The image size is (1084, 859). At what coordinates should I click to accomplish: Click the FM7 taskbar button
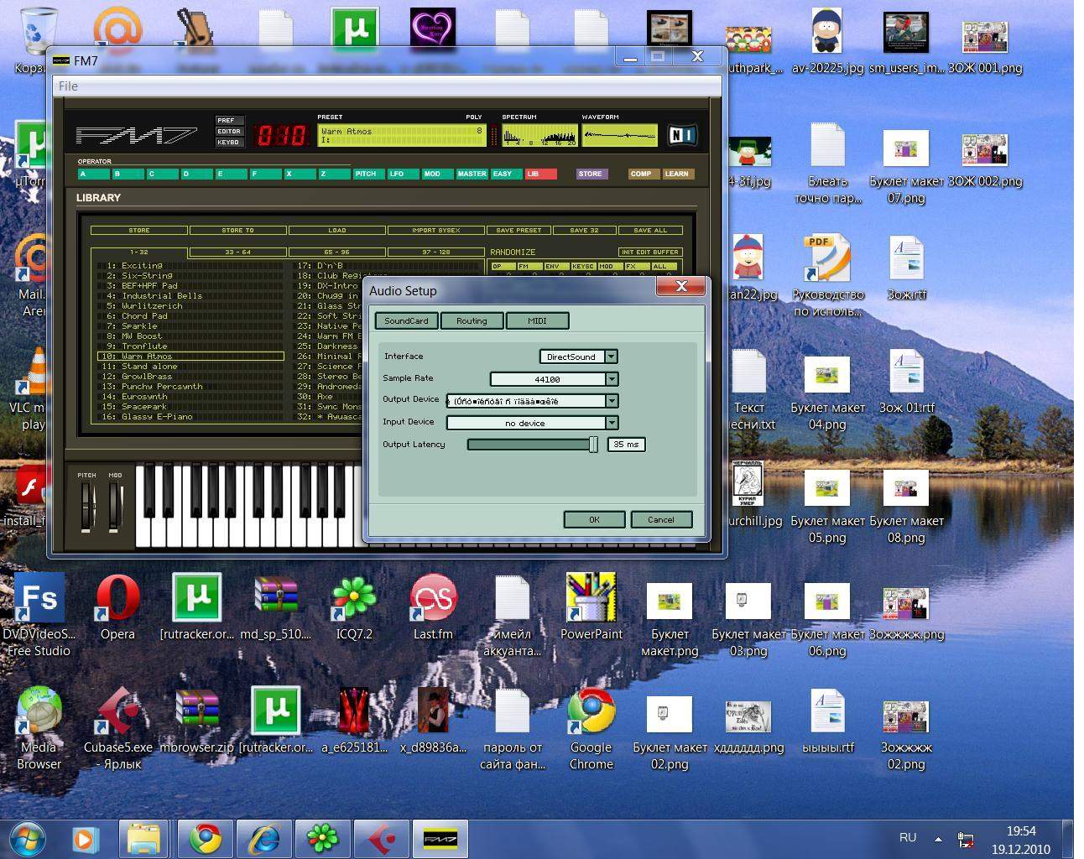pos(440,838)
